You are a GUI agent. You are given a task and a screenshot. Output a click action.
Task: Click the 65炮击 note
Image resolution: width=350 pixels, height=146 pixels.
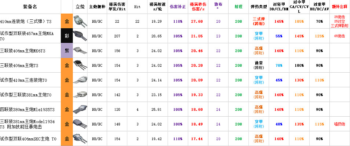pos(339,36)
